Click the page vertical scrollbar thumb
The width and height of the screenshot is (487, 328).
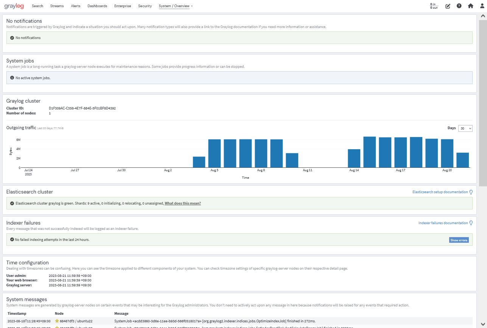coord(483,103)
